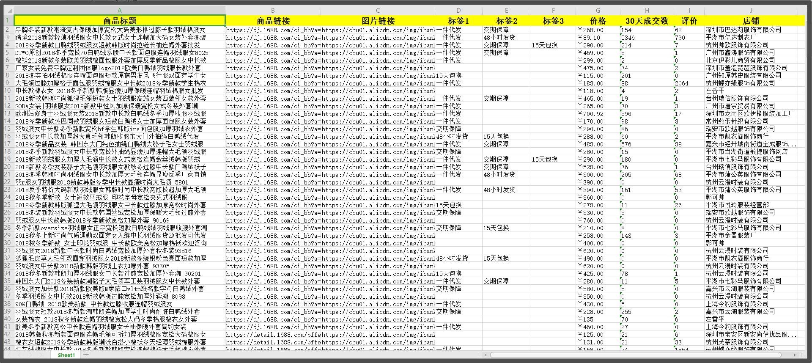Select the 图片链接 header cell
Viewport: 812px width, 363px height.
378,20
